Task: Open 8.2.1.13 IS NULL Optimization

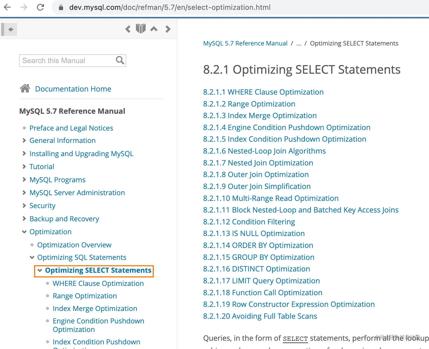Action: (x=254, y=234)
